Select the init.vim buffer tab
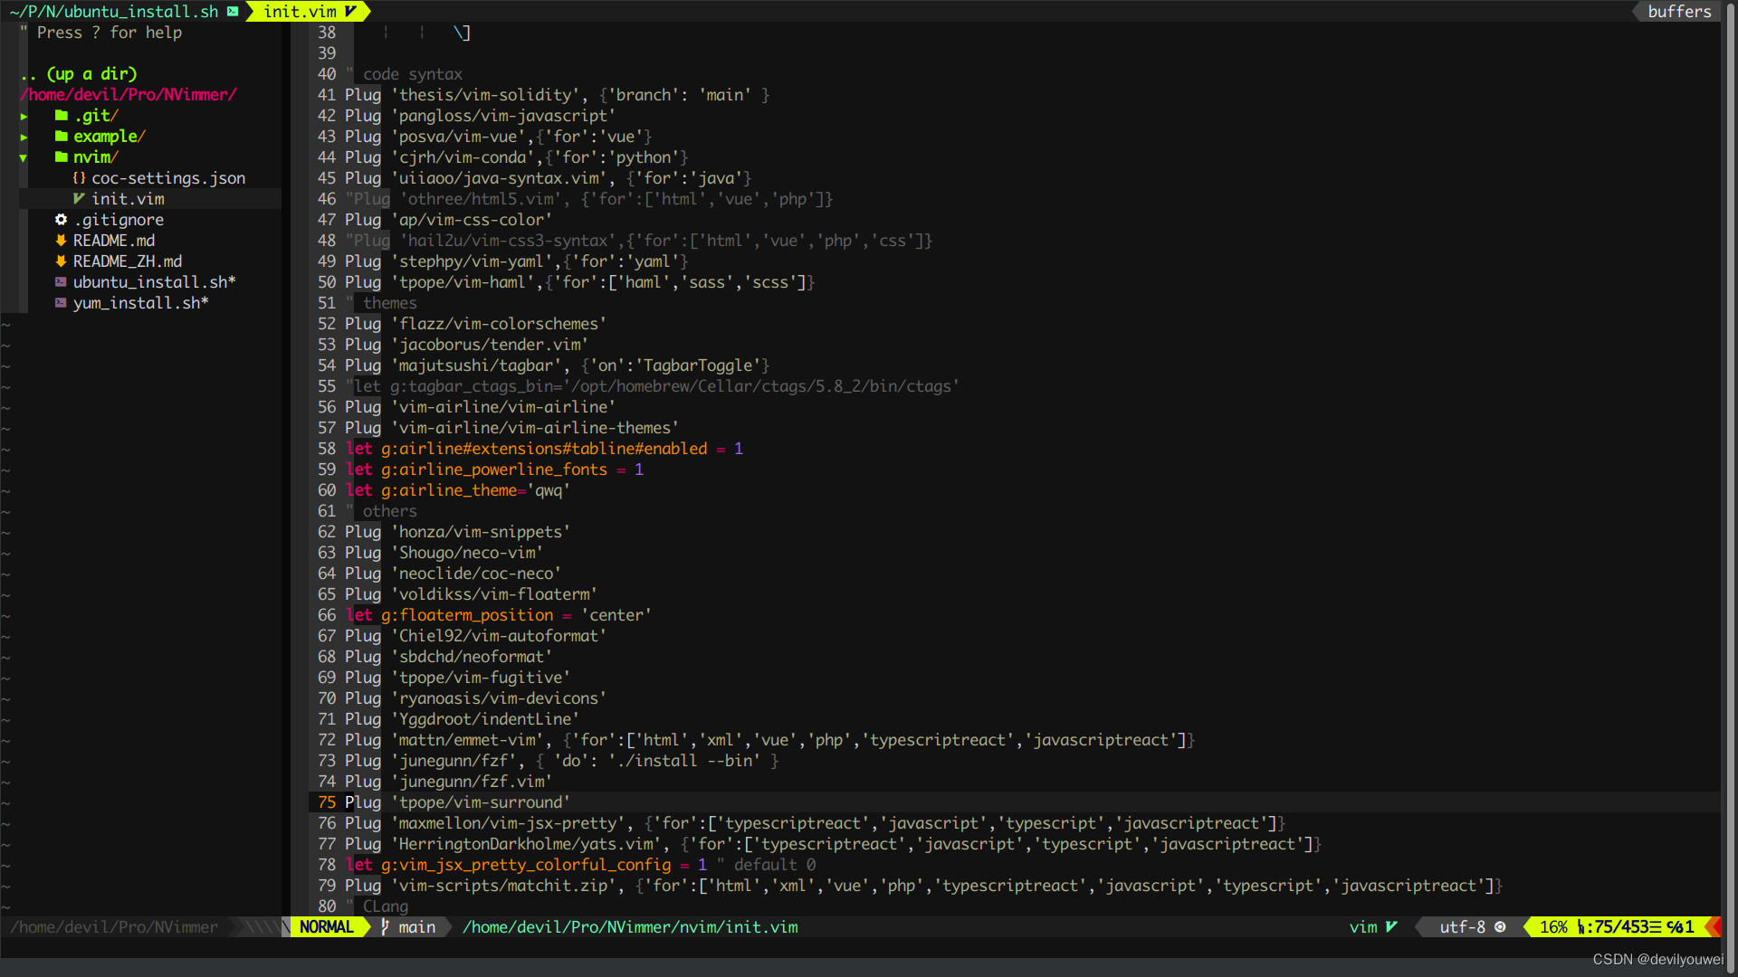Screen dimensions: 1738x977 coord(308,12)
